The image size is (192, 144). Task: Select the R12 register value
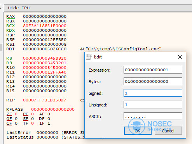[x=45, y=77]
